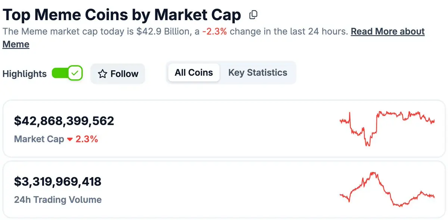Click the 2.3% change in Market Cap card

pyautogui.click(x=87, y=139)
